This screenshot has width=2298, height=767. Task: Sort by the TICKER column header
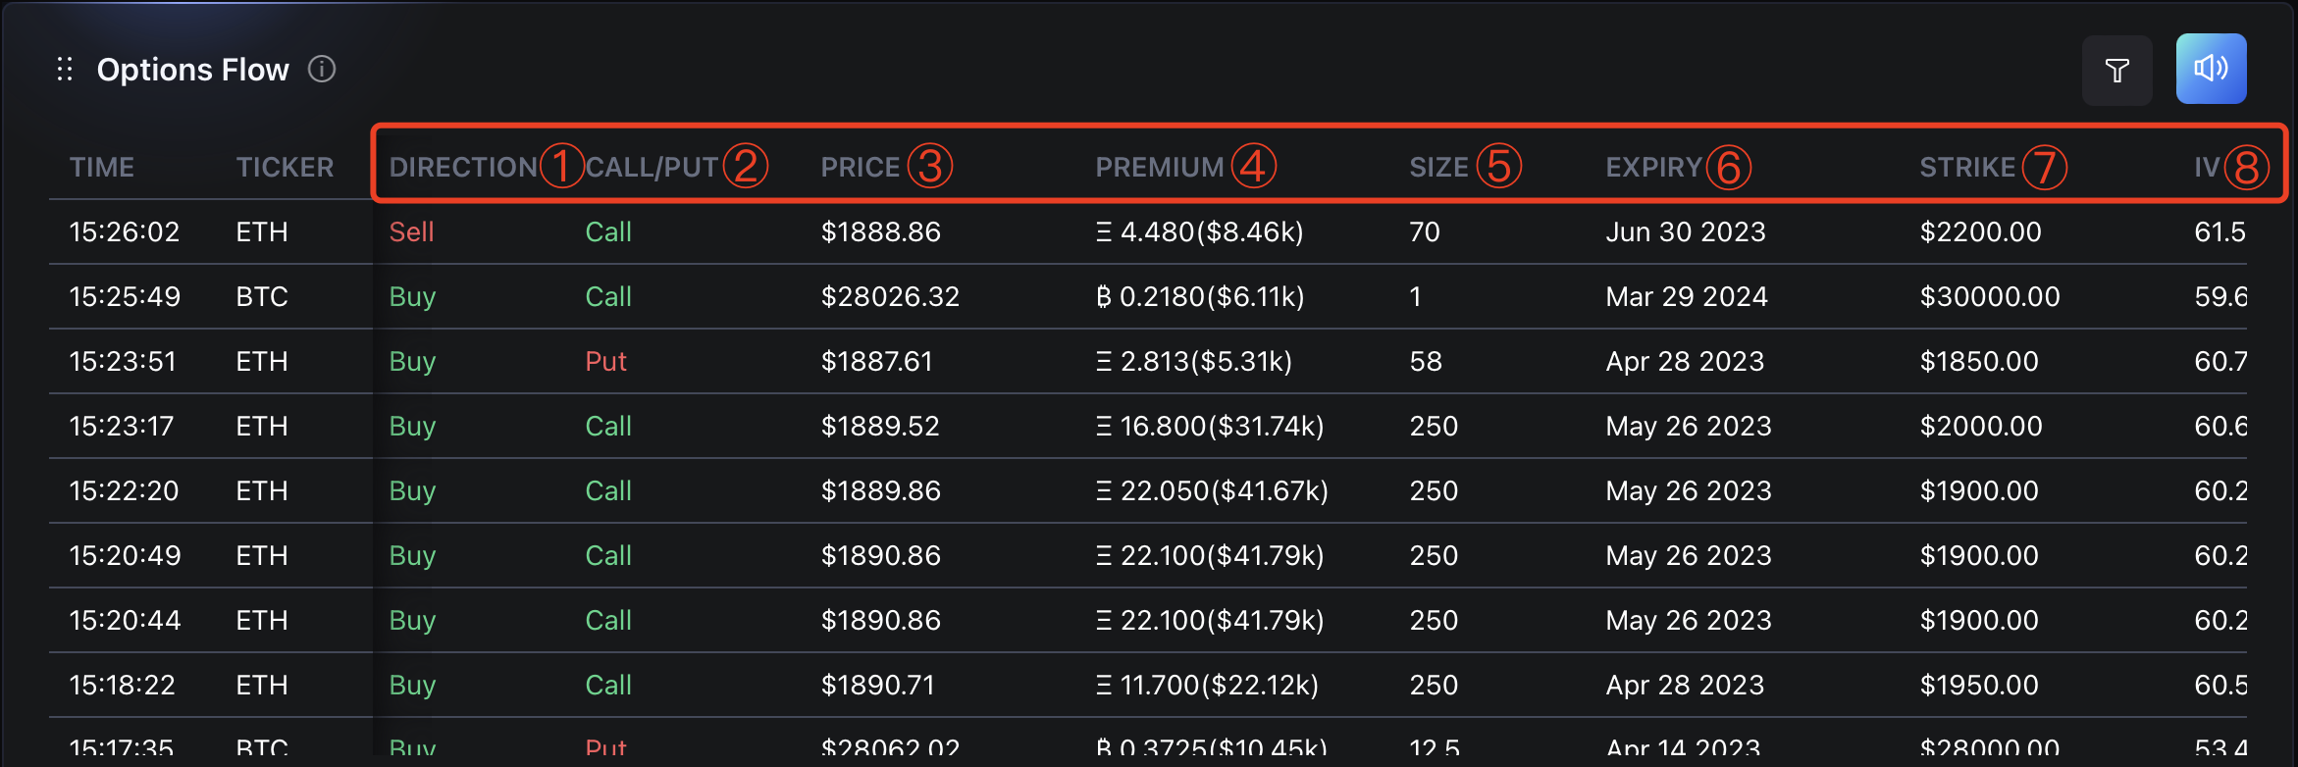click(285, 168)
